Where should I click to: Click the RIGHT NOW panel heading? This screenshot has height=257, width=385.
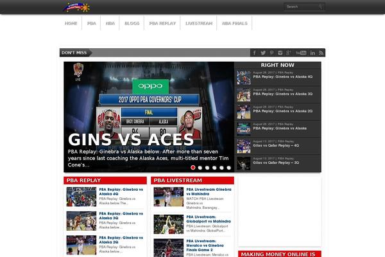click(x=277, y=65)
